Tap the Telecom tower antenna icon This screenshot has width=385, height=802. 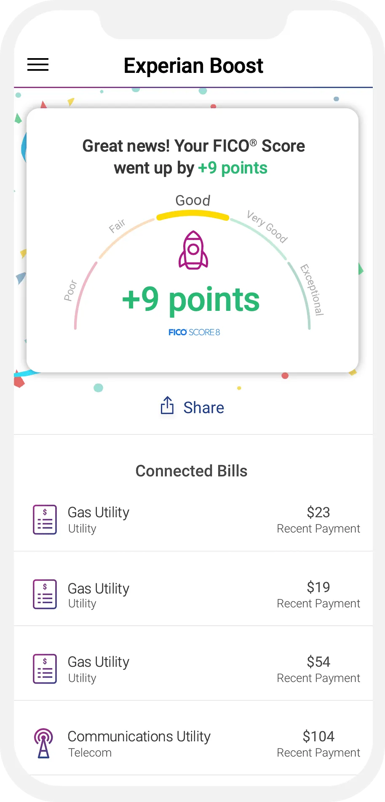click(44, 743)
